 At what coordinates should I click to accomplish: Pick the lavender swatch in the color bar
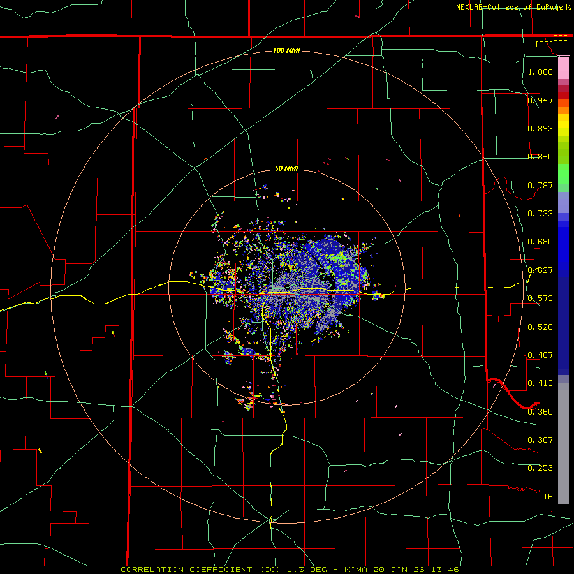[563, 203]
